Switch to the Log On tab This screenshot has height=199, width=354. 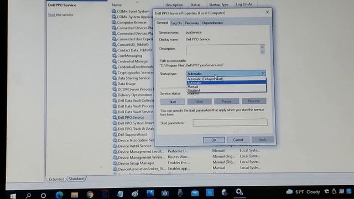point(176,23)
